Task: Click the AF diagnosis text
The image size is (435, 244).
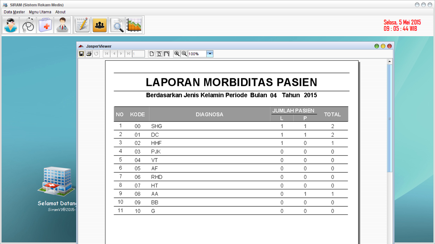Action: [154, 169]
